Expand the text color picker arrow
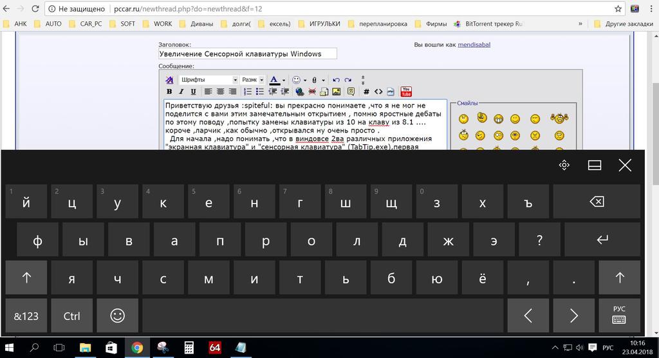659x358 pixels. point(284,80)
